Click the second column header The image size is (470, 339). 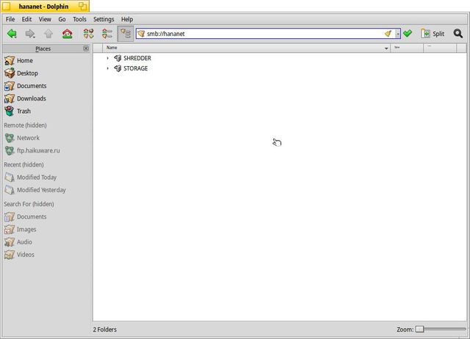tap(407, 48)
